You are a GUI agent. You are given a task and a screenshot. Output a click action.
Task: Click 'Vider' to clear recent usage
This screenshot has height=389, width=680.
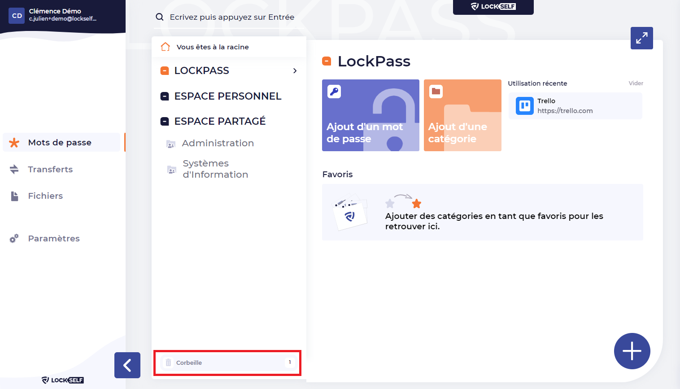[x=636, y=83]
